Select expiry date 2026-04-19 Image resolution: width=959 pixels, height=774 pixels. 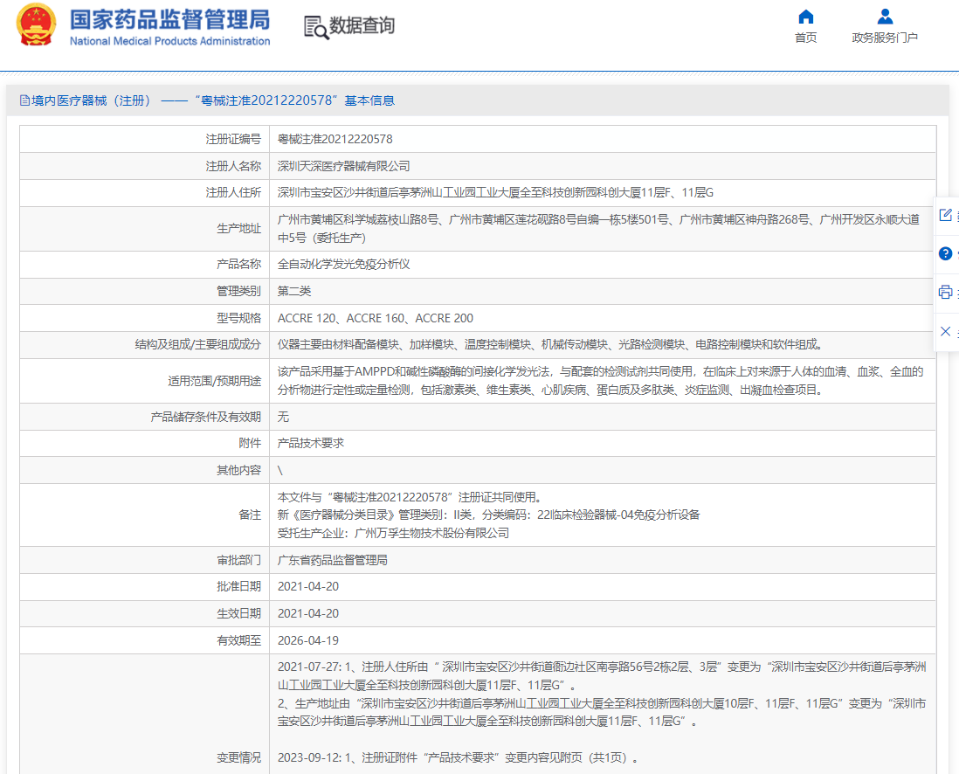[x=308, y=640]
